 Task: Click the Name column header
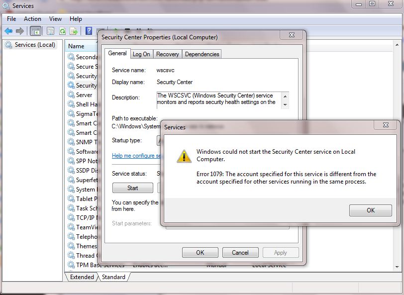click(x=76, y=46)
